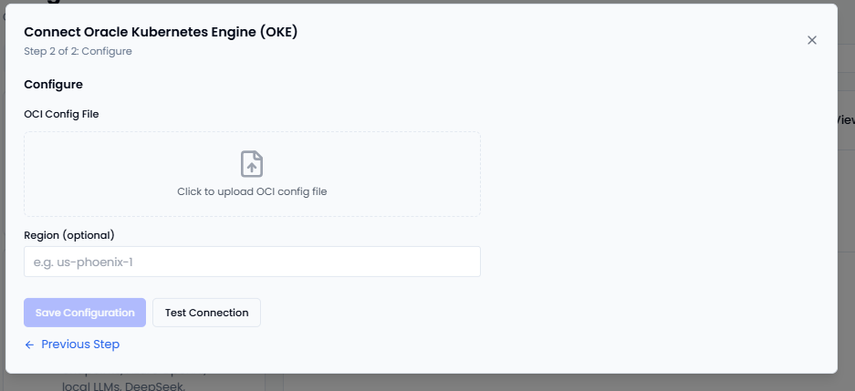
Task: Click the file upload arrow icon
Action: click(252, 164)
